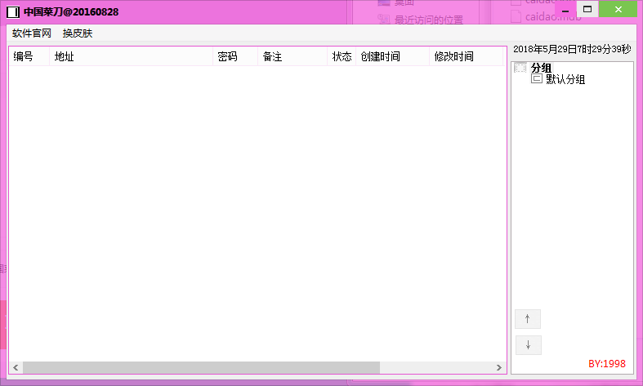
Task: Select the 默认分组 tree item
Action: coord(565,79)
